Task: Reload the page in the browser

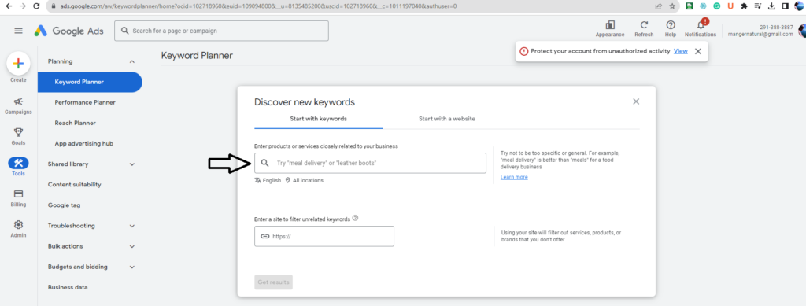Action: pos(36,6)
